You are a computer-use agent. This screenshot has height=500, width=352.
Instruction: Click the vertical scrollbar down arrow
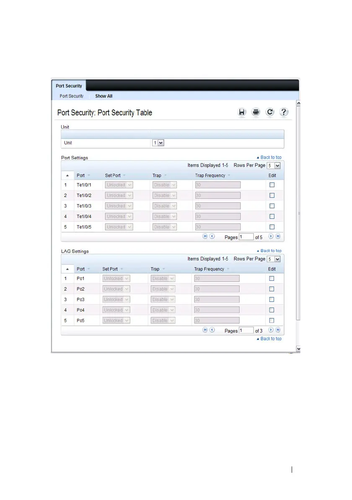298,349
